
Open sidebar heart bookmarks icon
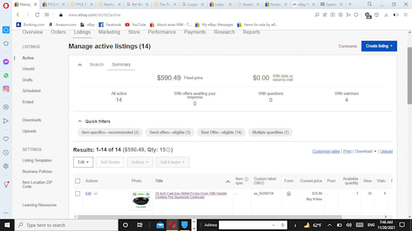click(x=6, y=139)
